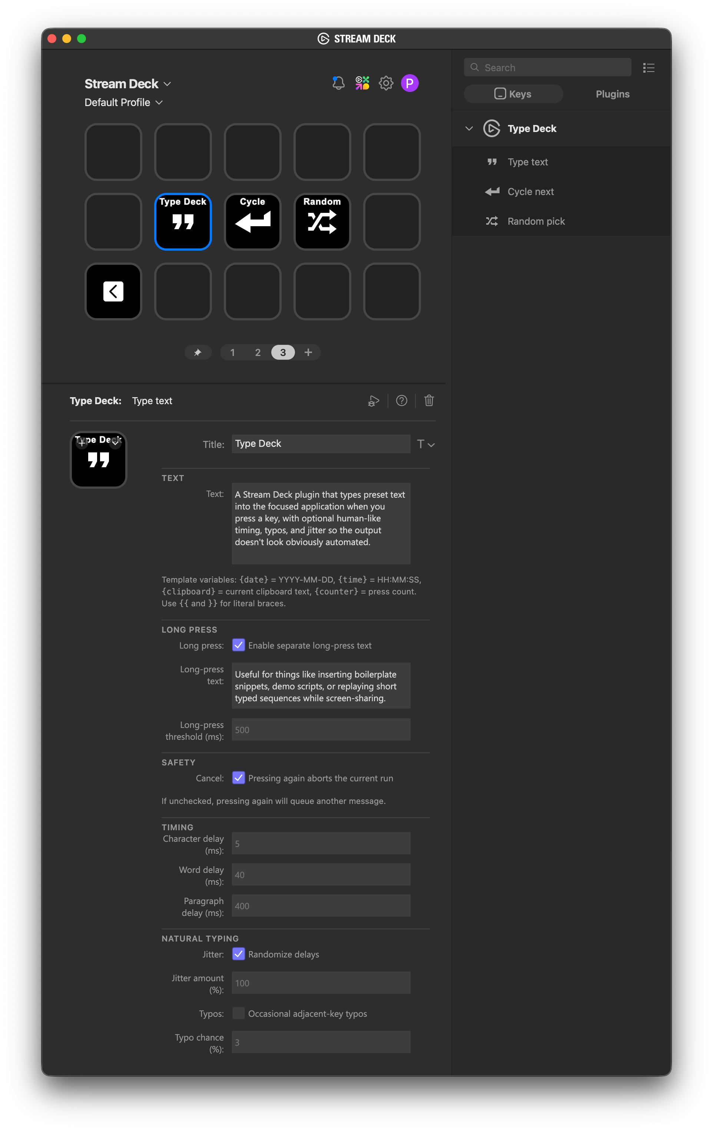Click the quote icon next to Type text

pyautogui.click(x=492, y=162)
